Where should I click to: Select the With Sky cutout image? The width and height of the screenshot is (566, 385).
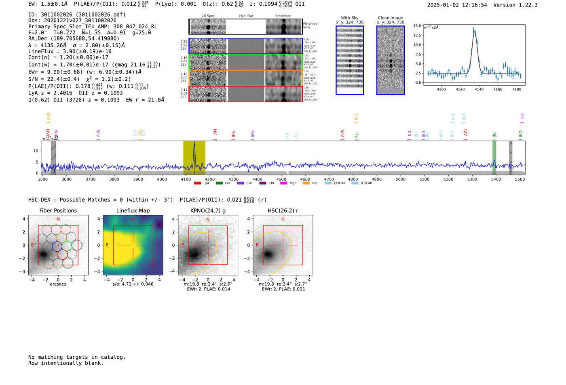pos(350,60)
